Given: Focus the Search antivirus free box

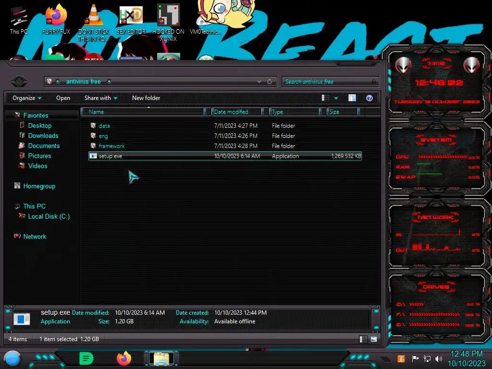Looking at the screenshot, I should (x=330, y=82).
